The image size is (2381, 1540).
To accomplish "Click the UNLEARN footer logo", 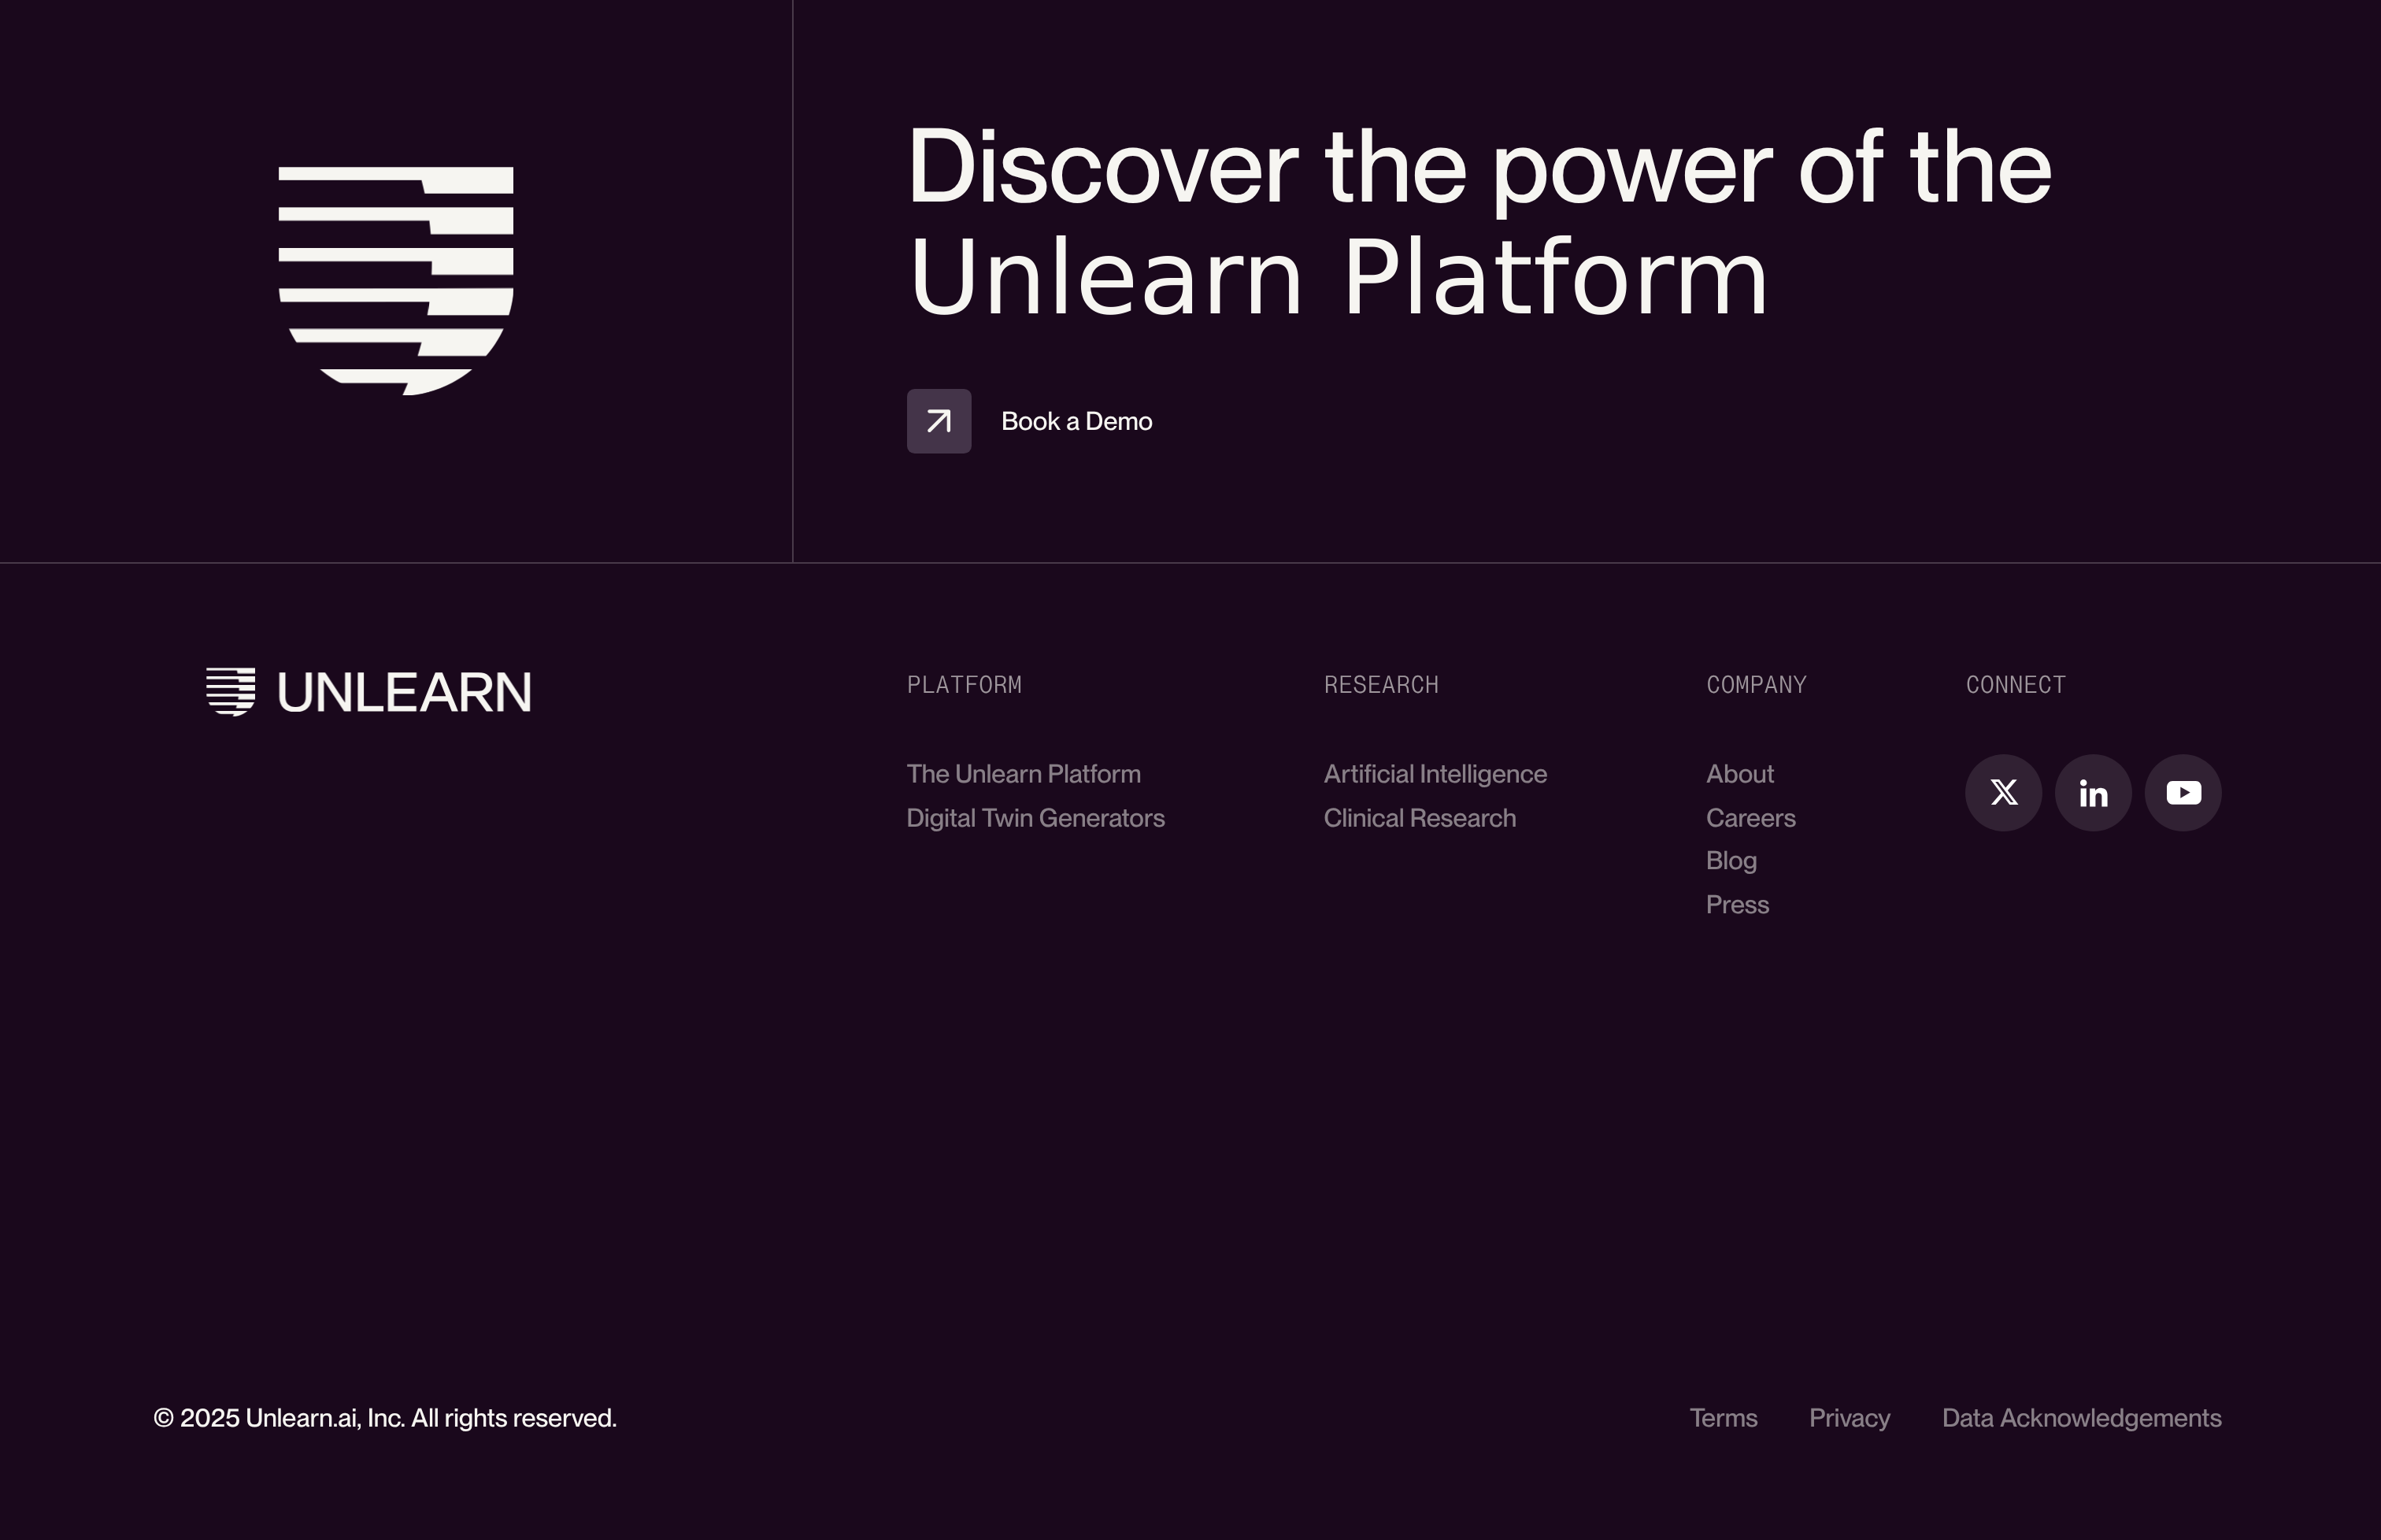I will point(368,692).
